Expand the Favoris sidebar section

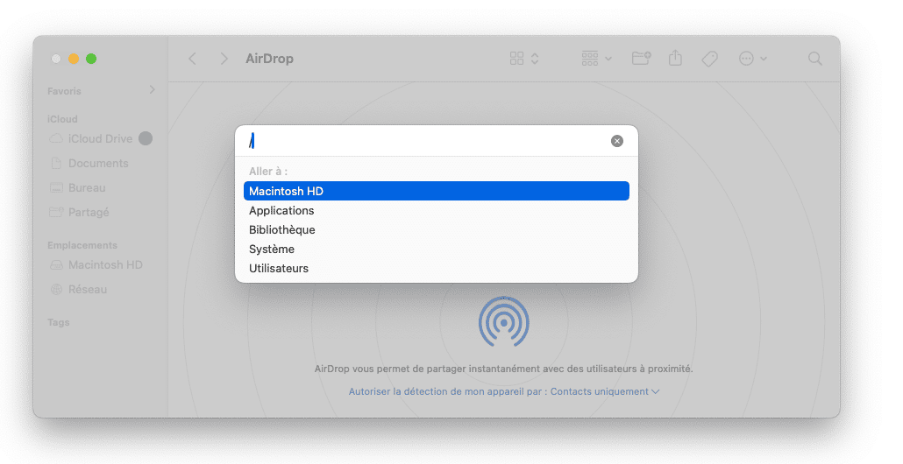(x=152, y=89)
